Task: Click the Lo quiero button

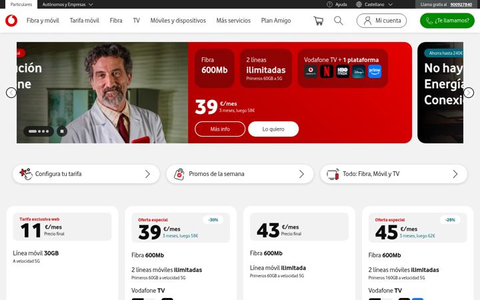Action: [273, 129]
